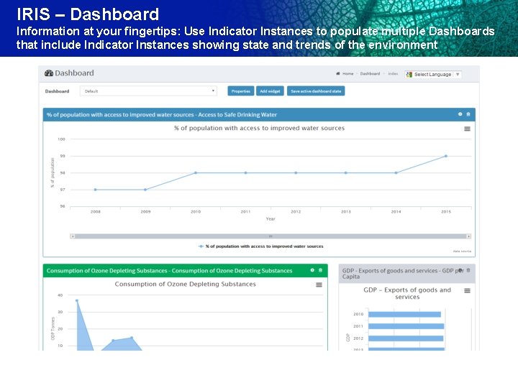Viewport: 518px width, 388px height.
Task: Click Save active dashboard state button
Action: tap(316, 91)
